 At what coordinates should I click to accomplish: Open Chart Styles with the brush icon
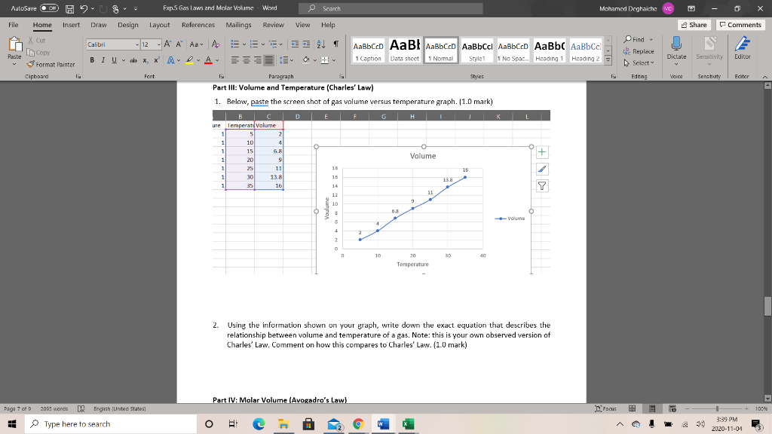(541, 170)
